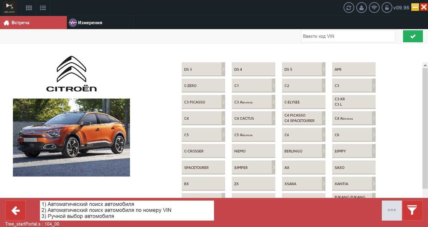Select the C-ELYSEE model
This screenshot has width=428, height=227.
tap(303, 102)
